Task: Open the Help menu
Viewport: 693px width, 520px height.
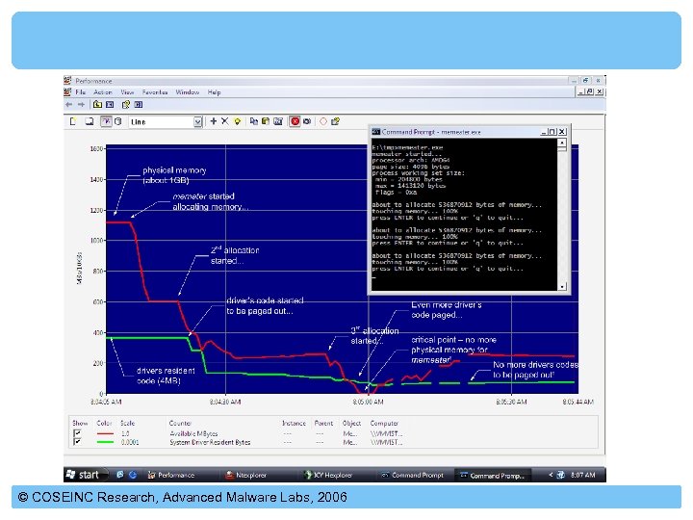Action: (x=214, y=92)
